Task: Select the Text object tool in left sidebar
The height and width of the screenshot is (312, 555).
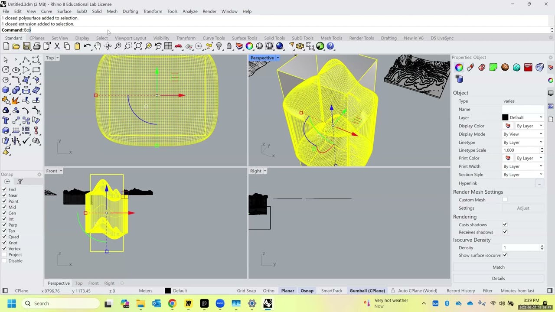Action: (6, 120)
